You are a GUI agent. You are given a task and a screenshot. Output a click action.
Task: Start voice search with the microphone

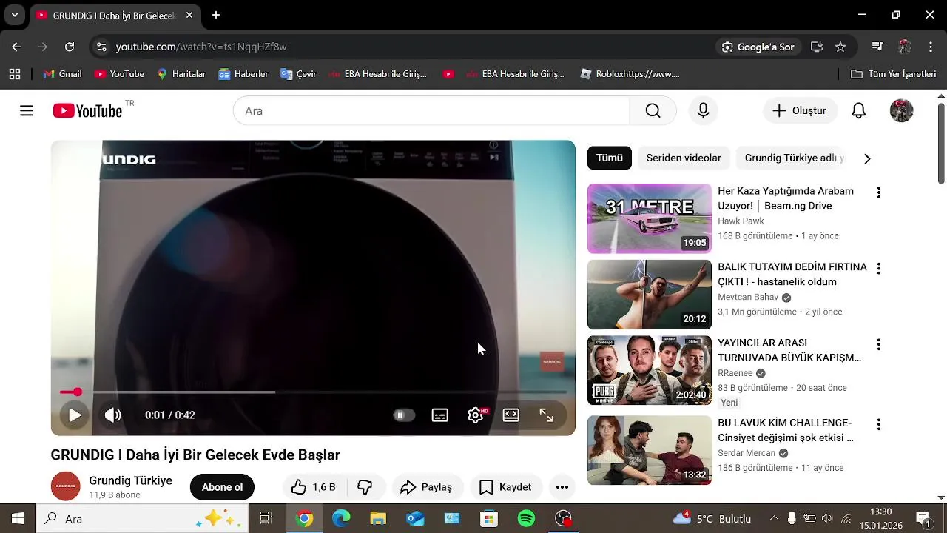pyautogui.click(x=703, y=111)
